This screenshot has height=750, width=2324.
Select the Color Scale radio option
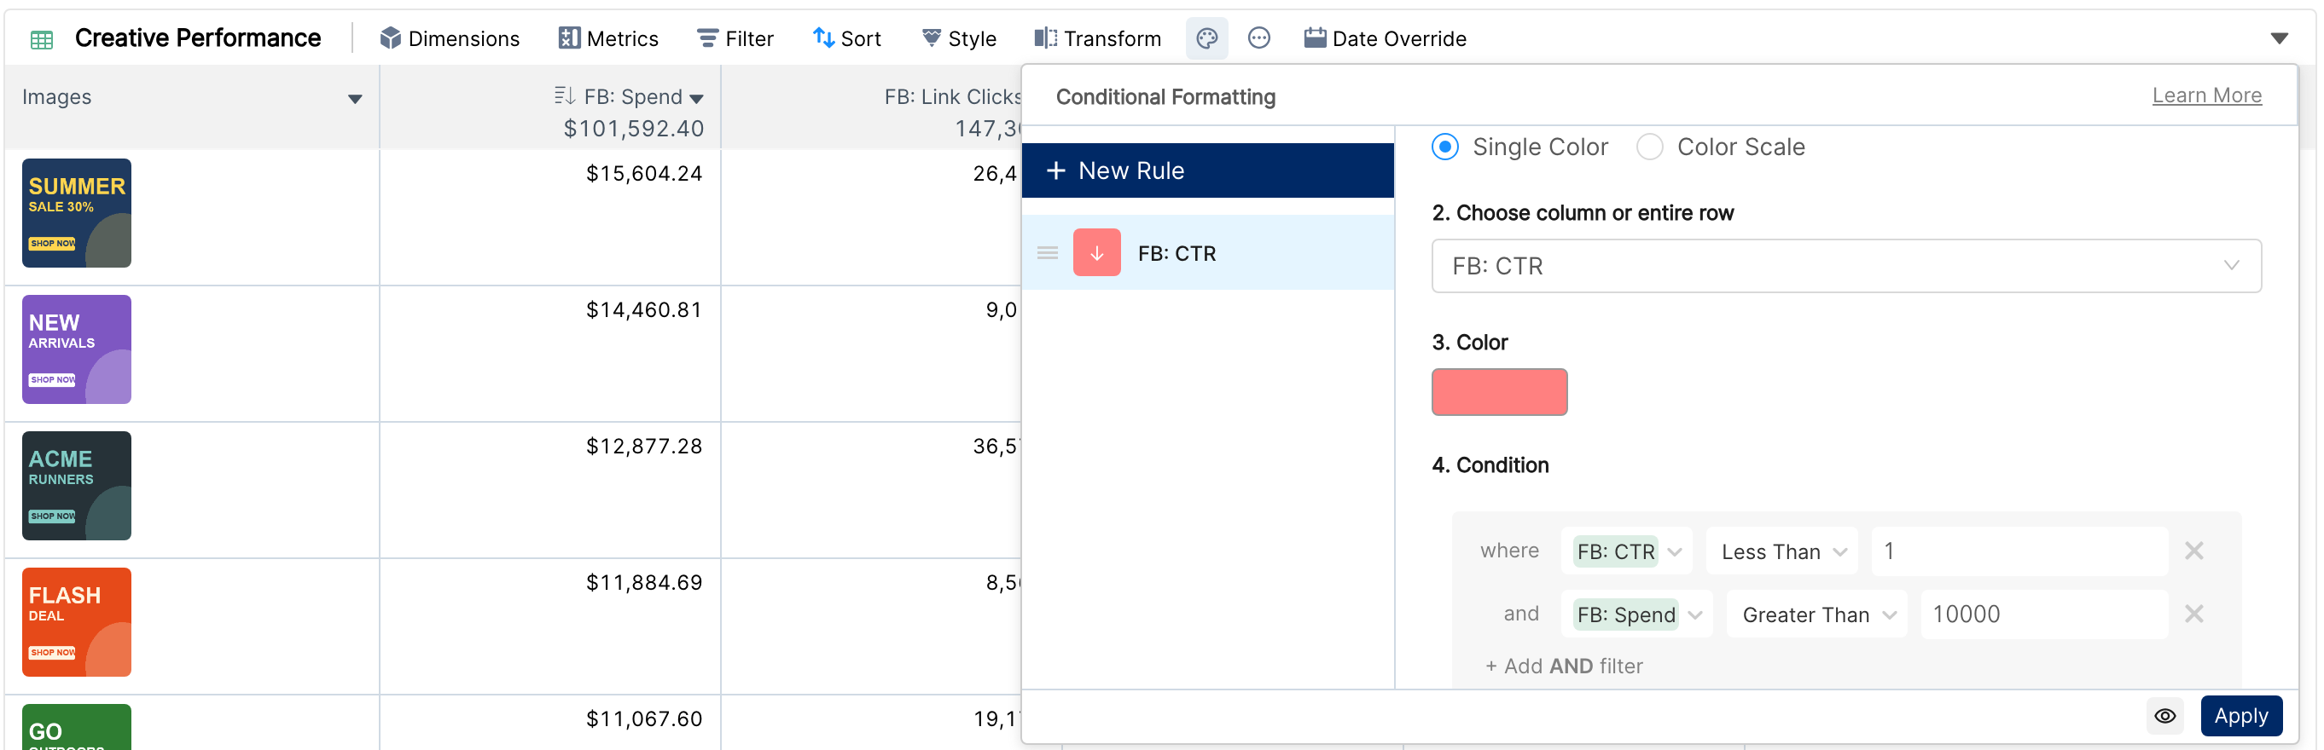1649,147
